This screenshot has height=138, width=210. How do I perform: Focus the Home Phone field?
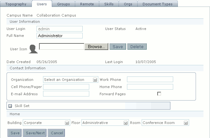click(150, 87)
